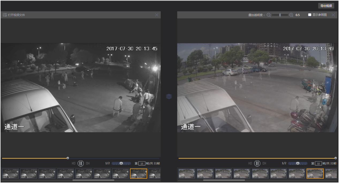Viewport: 339px width, 183px height.
Task: Click the left filmstrip horizontal scrollbar
Action: pos(93,180)
